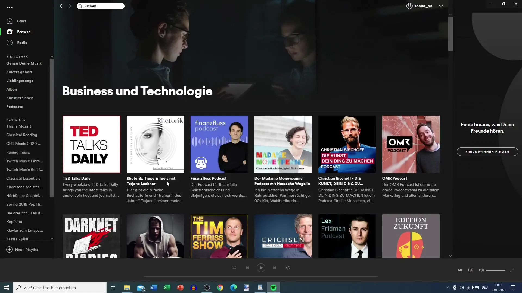Image resolution: width=522 pixels, height=293 pixels.
Task: Open the TED Talks Daily cover
Action: point(91,144)
